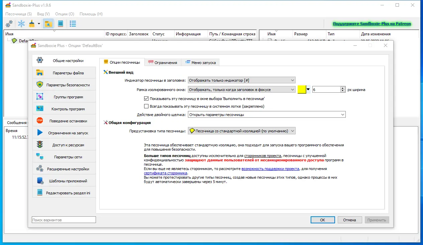Open Ограничения на запуск play-arrow section
This screenshot has width=423, height=245.
(x=64, y=133)
